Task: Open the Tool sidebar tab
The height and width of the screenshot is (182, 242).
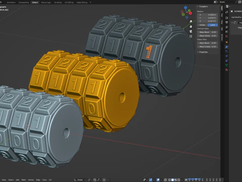Action: click(x=222, y=15)
